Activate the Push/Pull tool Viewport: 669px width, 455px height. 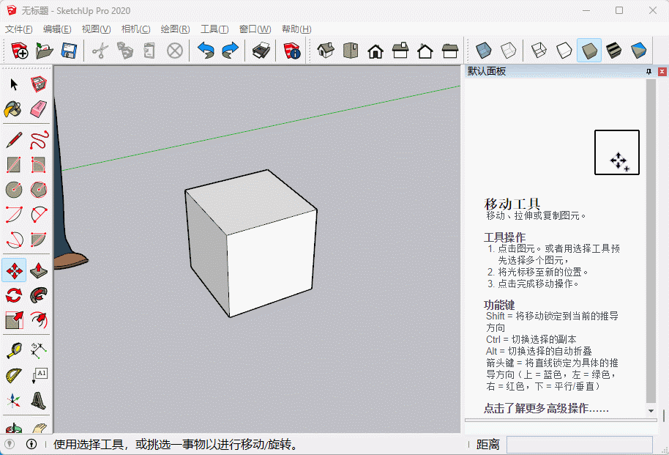click(39, 271)
